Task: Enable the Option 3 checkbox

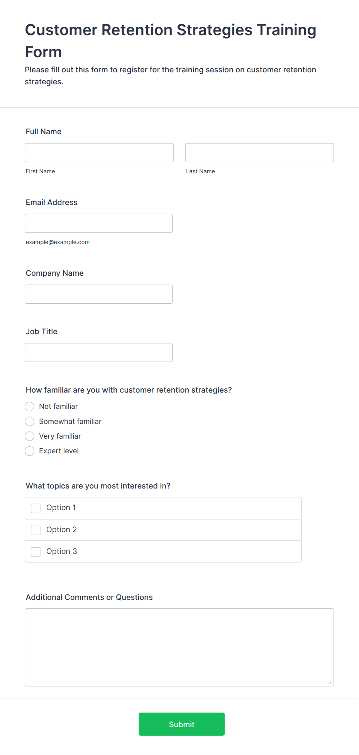Action: tap(36, 552)
